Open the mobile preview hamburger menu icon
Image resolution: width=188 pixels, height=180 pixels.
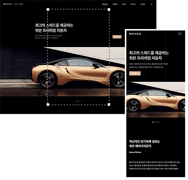pos(180,34)
